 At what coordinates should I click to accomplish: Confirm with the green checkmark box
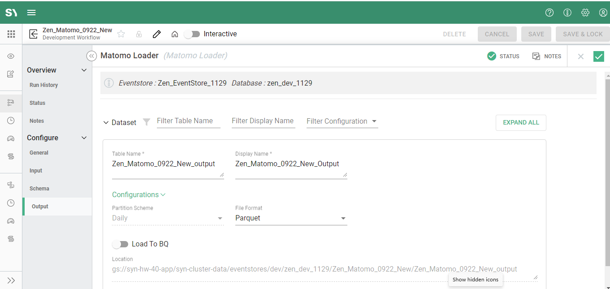tap(598, 56)
